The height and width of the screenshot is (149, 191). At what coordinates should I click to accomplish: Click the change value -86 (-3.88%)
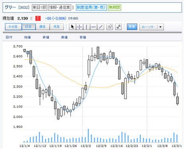click(56, 18)
